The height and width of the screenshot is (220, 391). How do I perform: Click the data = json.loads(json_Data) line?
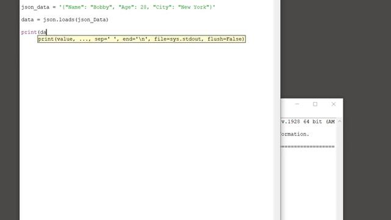65,20
